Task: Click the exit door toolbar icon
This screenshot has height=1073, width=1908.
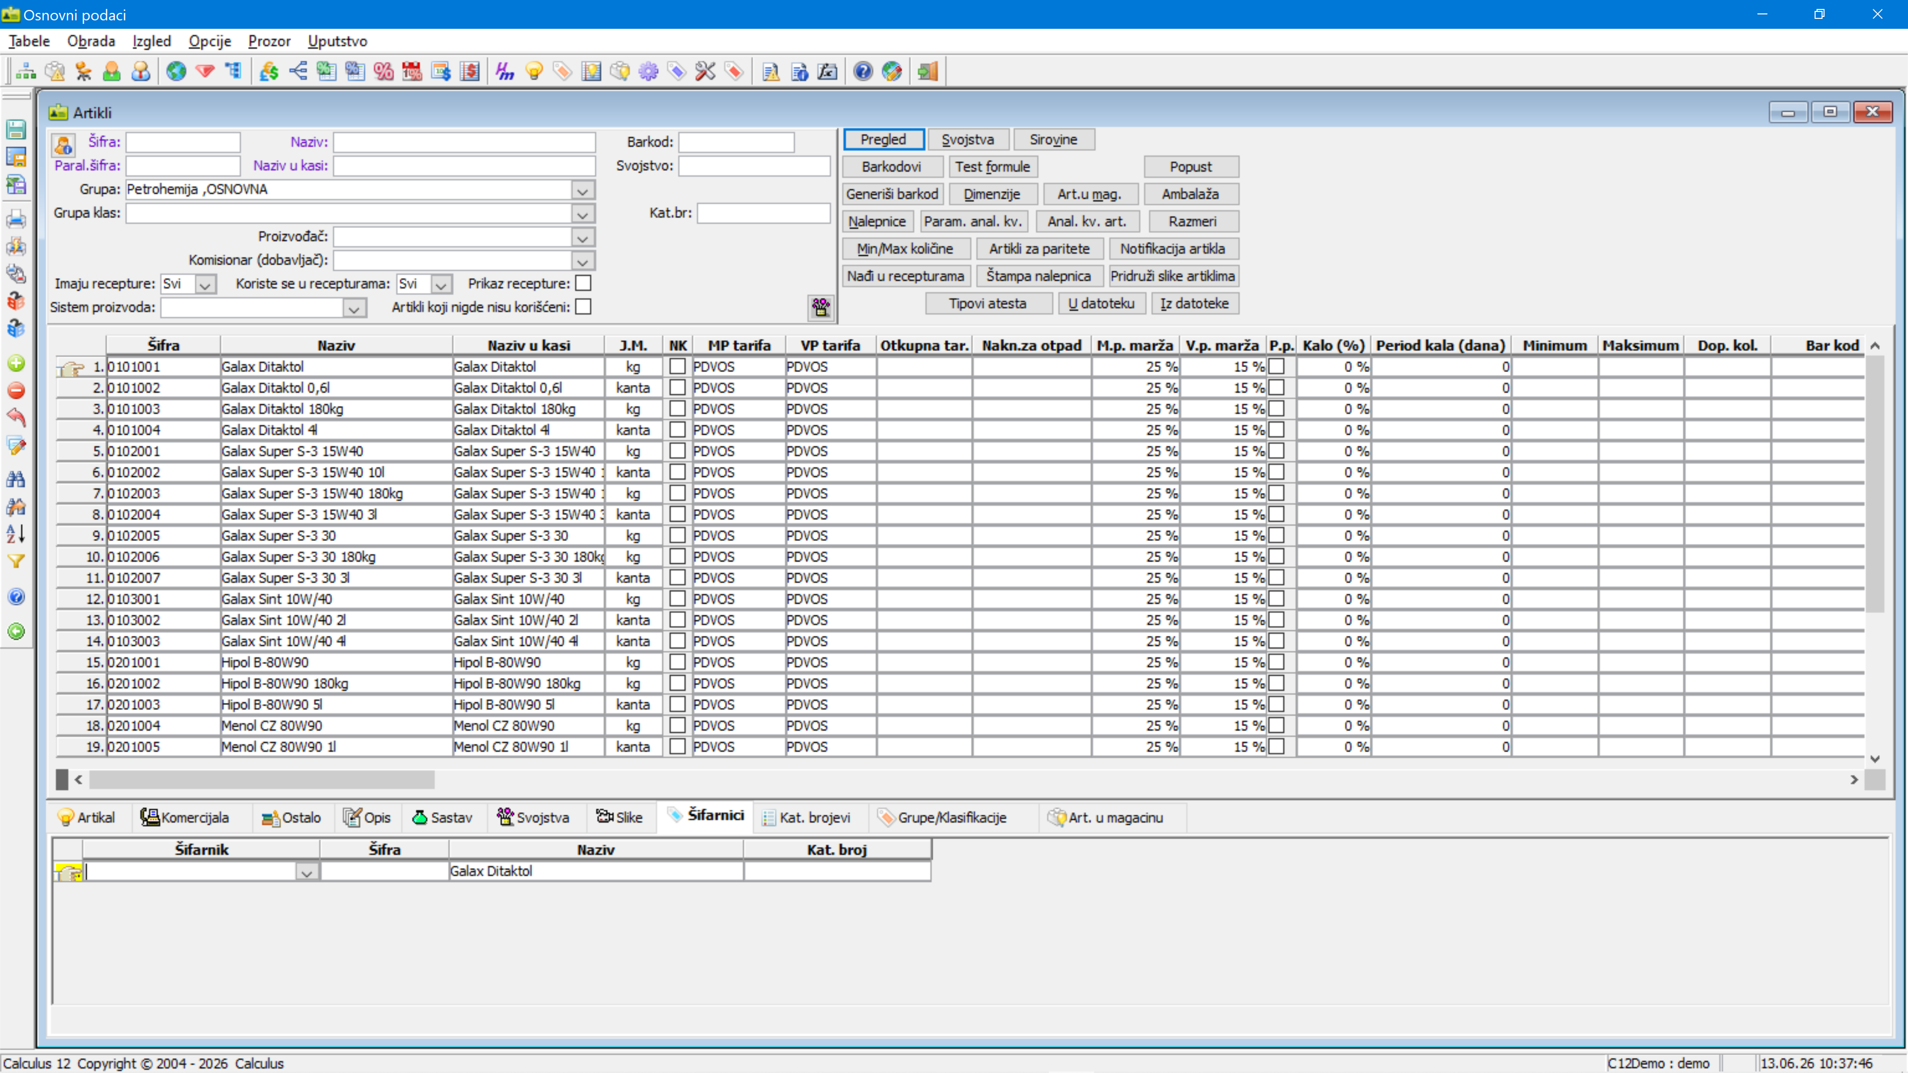Action: 927,71
